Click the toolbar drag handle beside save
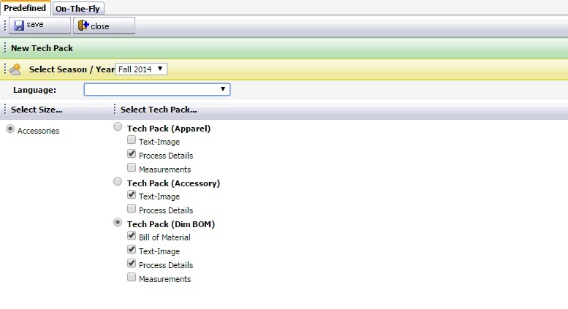Image resolution: width=568 pixels, height=309 pixels. coord(5,26)
